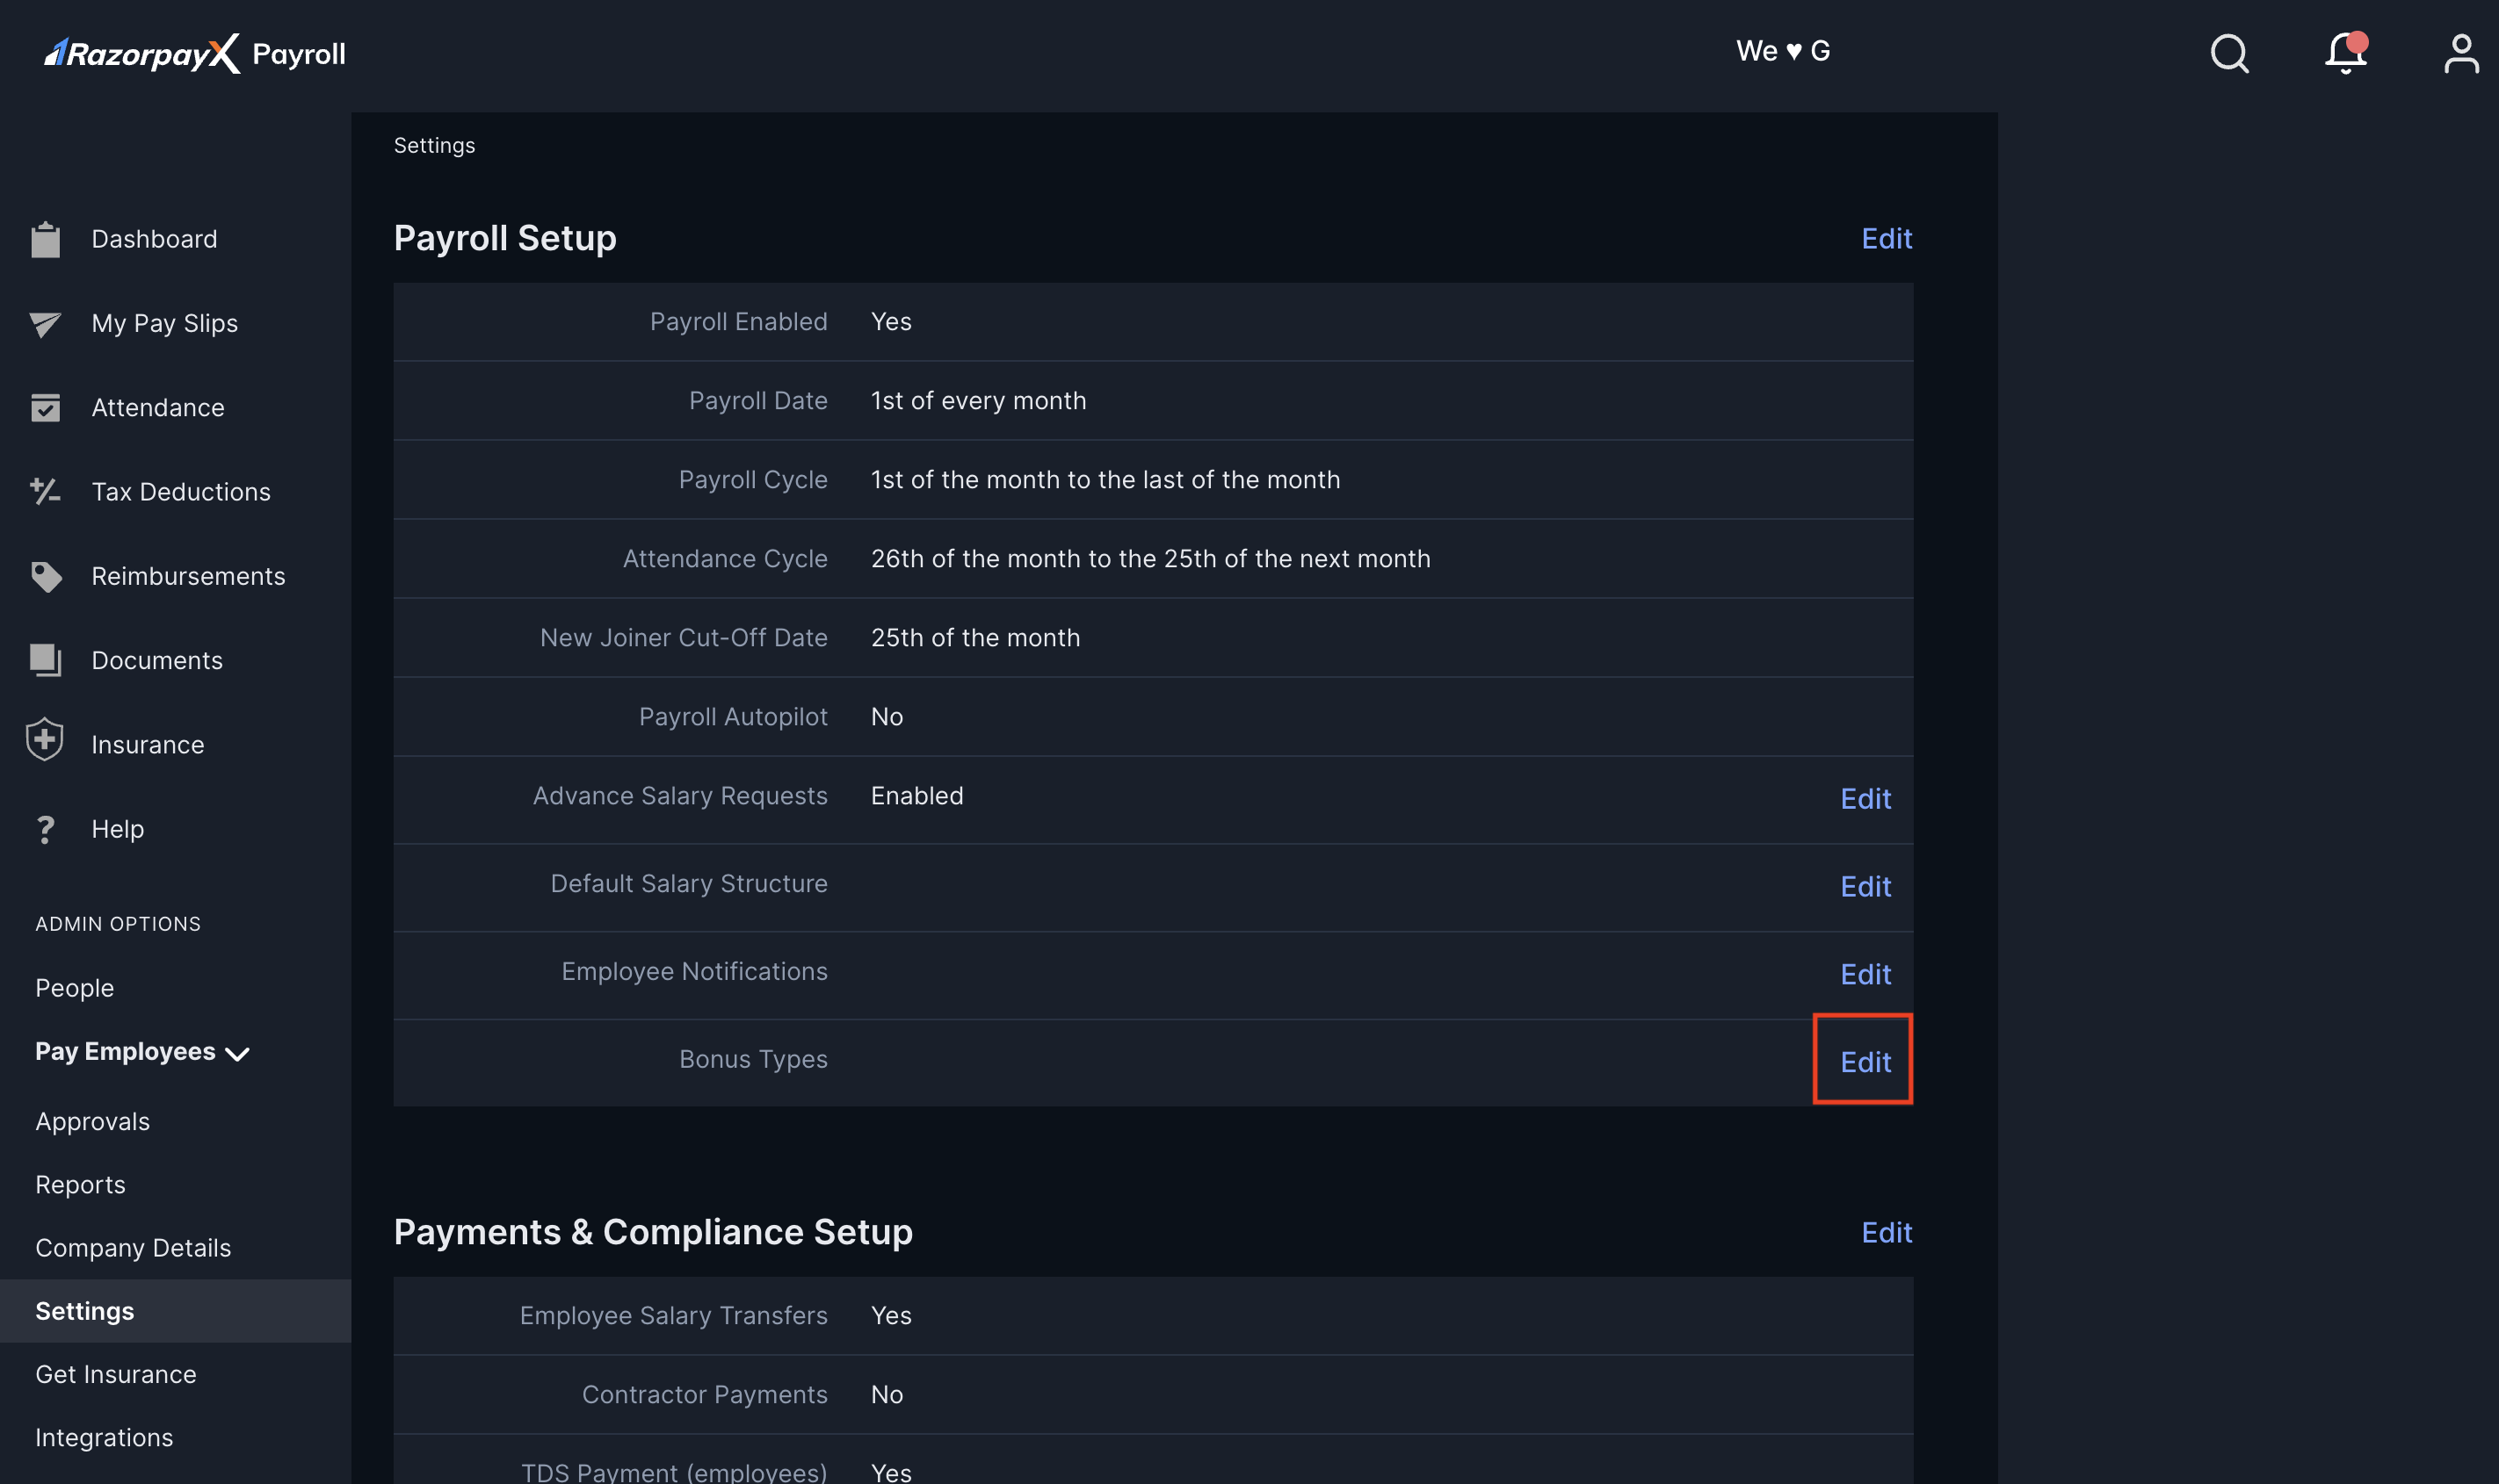Click the 'Payroll Enabled' label

click(x=738, y=321)
